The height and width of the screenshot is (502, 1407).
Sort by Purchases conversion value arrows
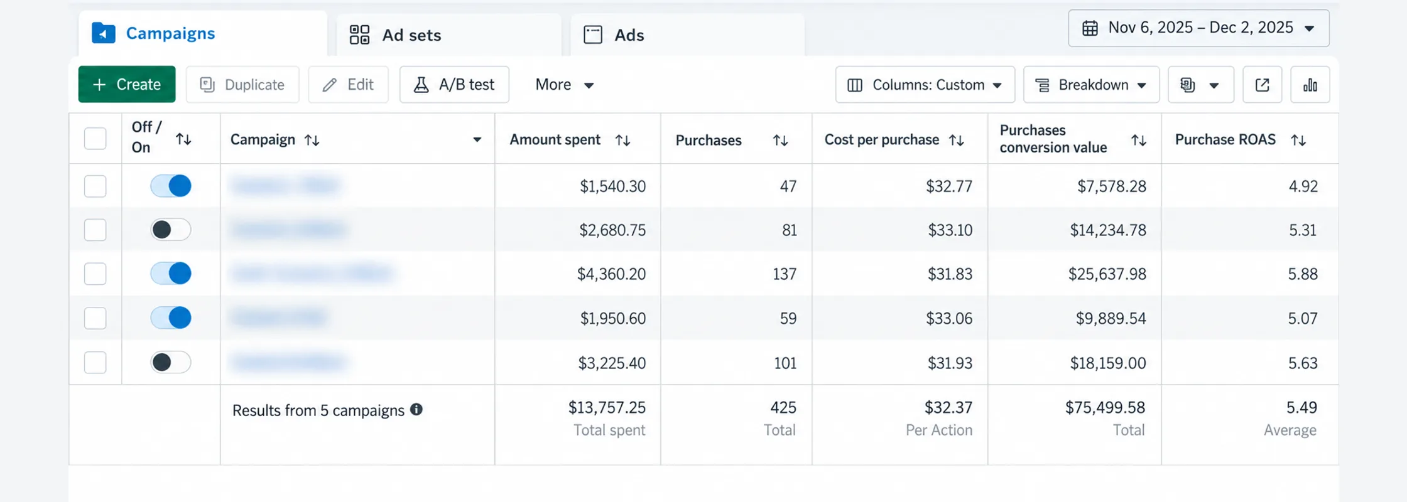1139,140
